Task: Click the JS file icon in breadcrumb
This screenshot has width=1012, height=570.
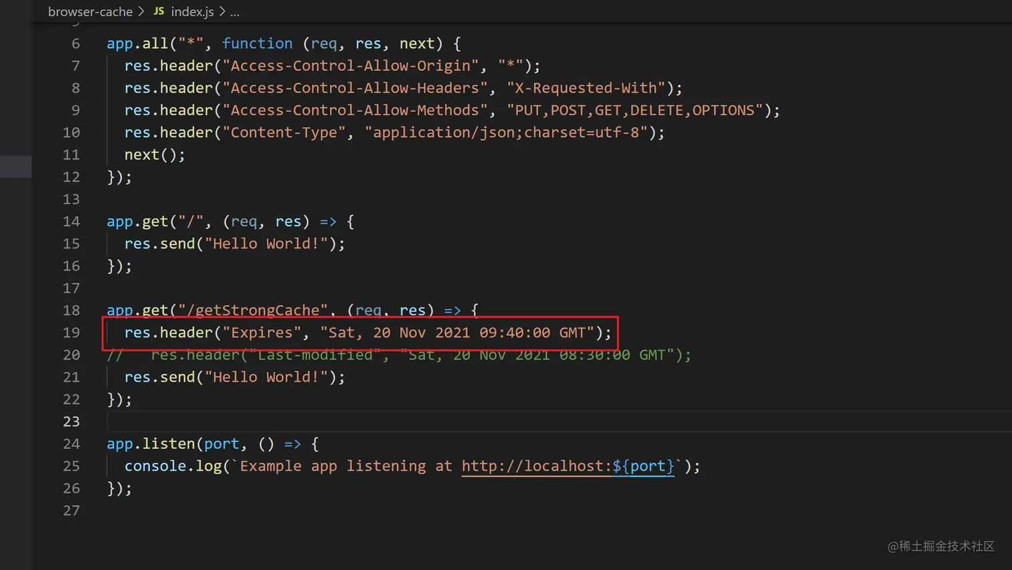Action: (x=159, y=11)
